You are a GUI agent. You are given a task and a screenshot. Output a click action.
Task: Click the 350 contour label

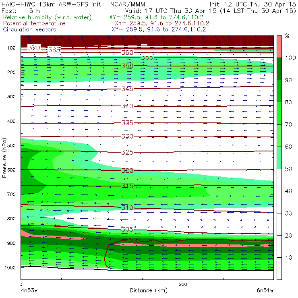(127, 66)
